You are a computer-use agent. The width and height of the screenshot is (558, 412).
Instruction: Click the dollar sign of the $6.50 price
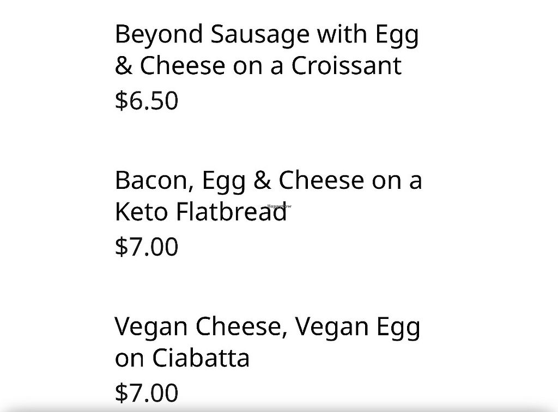[120, 101]
